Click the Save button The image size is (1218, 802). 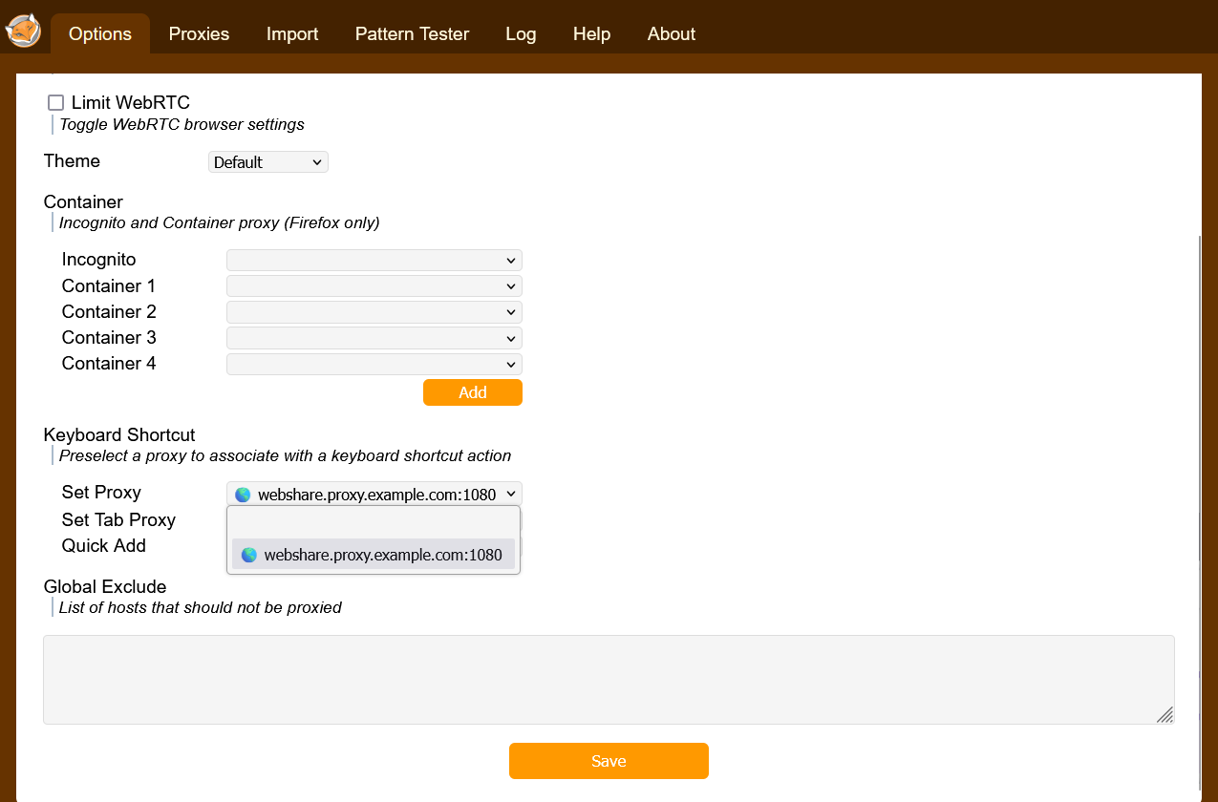[609, 761]
